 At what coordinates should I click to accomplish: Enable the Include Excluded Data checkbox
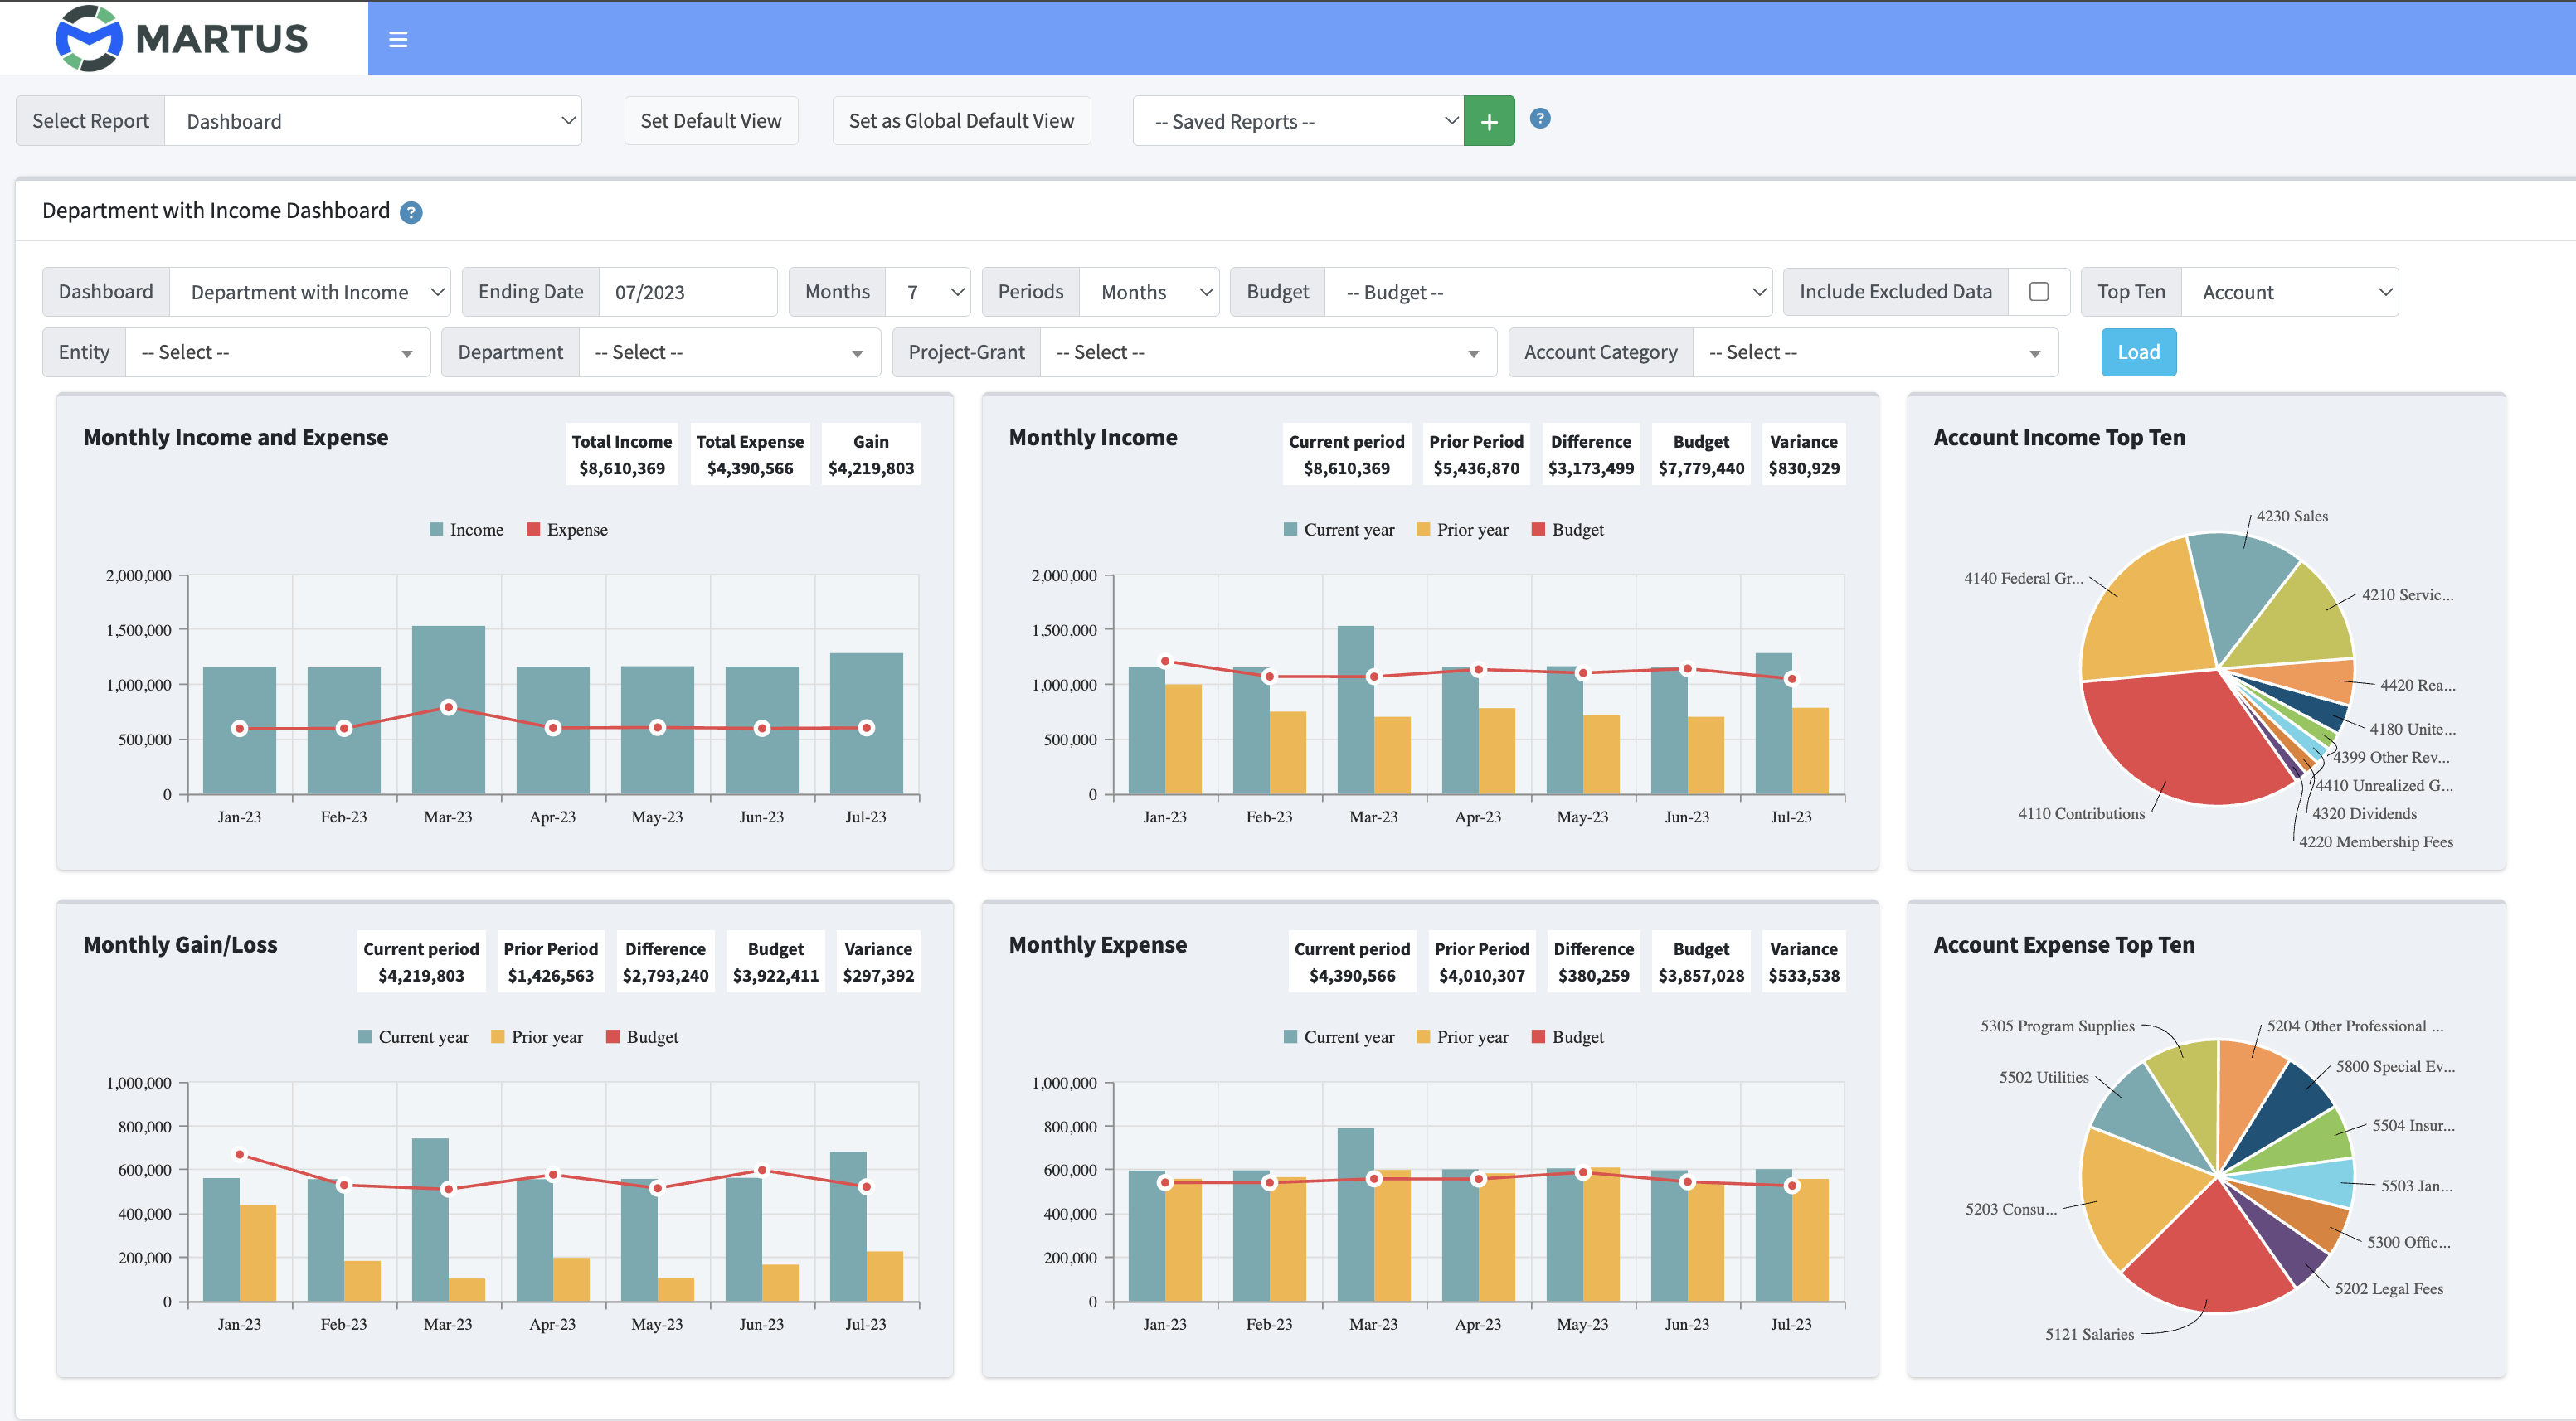[x=2039, y=292]
